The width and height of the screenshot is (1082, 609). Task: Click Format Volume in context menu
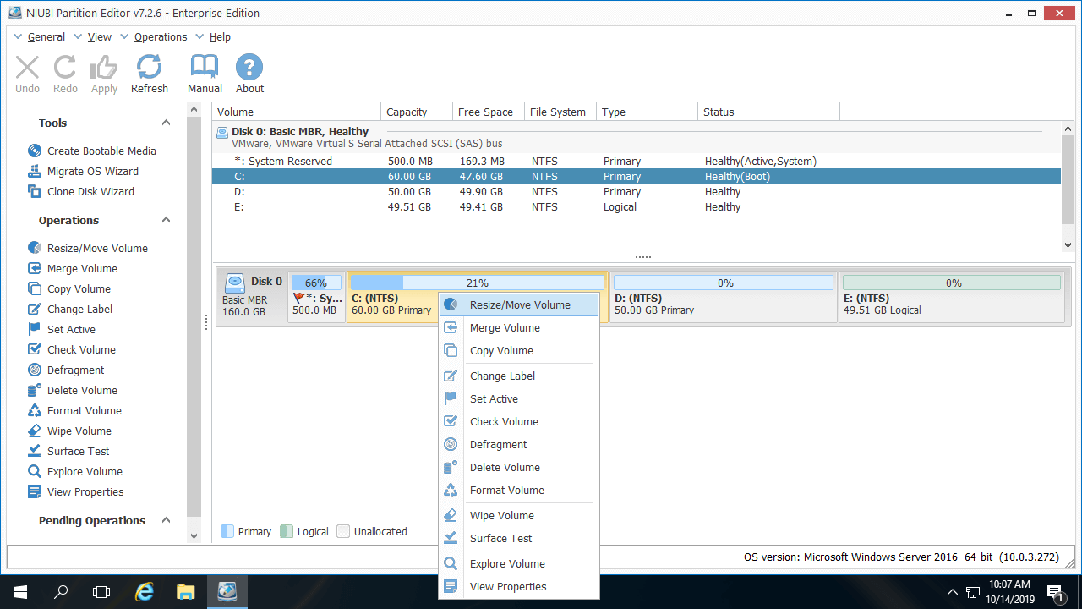click(x=506, y=490)
